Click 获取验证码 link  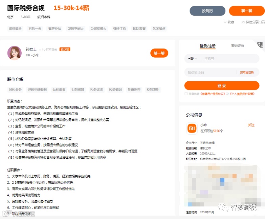[x=247, y=73]
